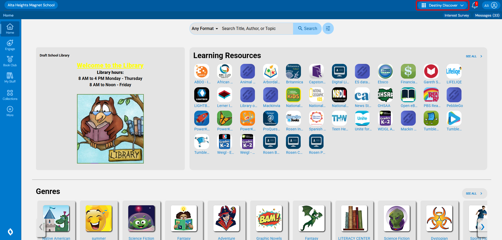See all Learning Resources
This screenshot has height=240, width=502.
click(x=474, y=56)
